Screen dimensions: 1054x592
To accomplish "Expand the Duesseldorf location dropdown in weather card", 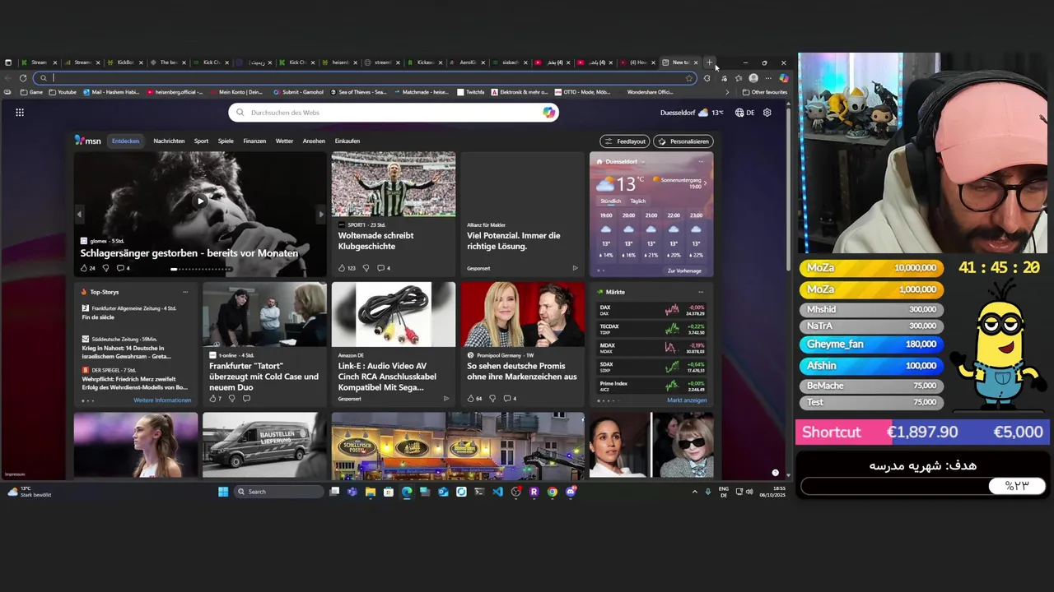I will pos(643,162).
